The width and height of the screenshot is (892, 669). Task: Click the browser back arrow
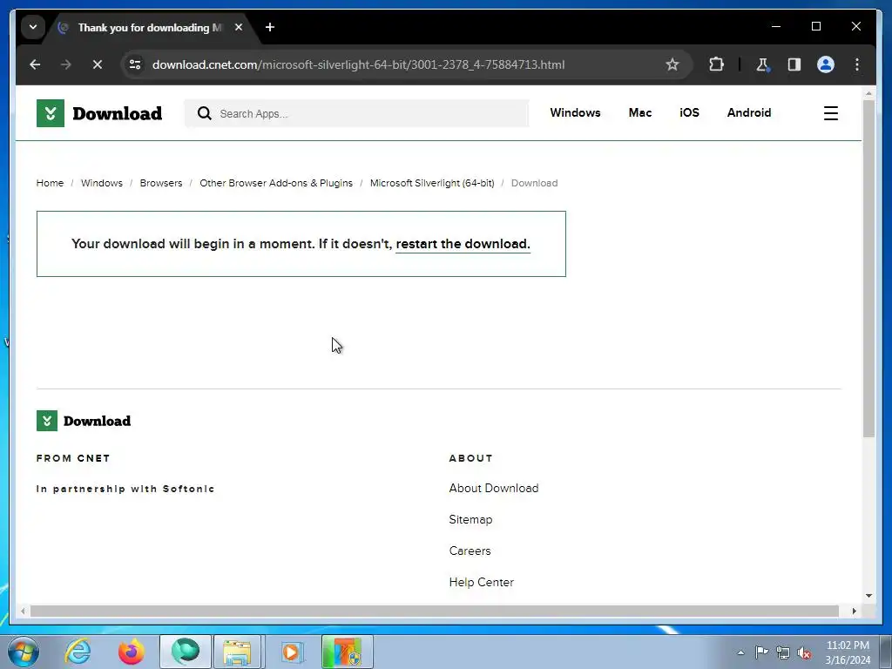pyautogui.click(x=35, y=64)
